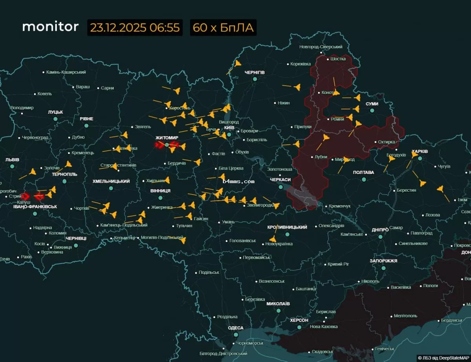Click the 60 x БпЛА counter badge

click(223, 27)
